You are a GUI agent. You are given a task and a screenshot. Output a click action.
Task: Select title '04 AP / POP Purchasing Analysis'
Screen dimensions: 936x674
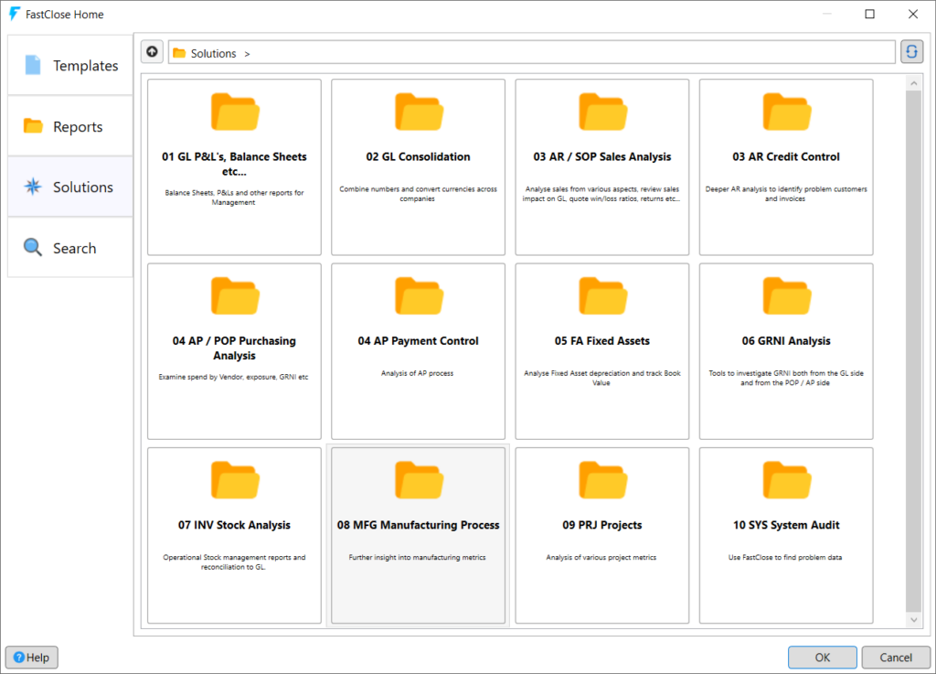tap(235, 348)
